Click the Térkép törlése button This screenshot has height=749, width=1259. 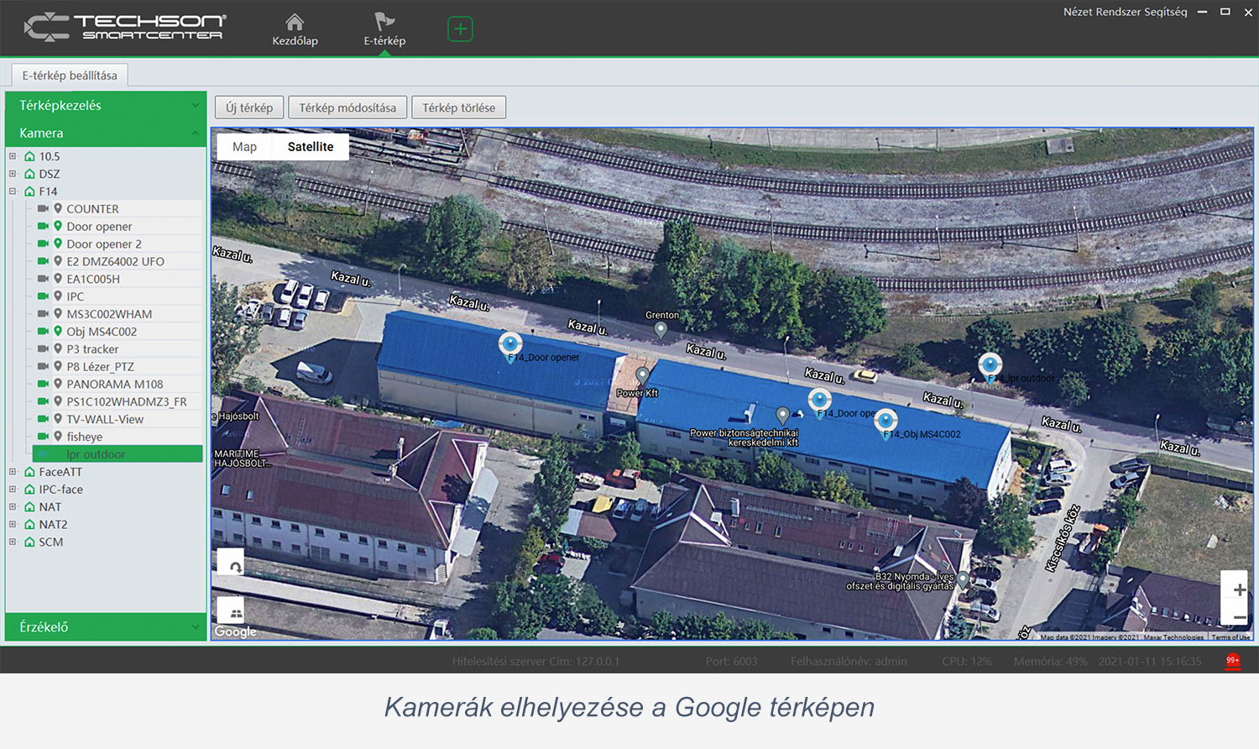(458, 107)
